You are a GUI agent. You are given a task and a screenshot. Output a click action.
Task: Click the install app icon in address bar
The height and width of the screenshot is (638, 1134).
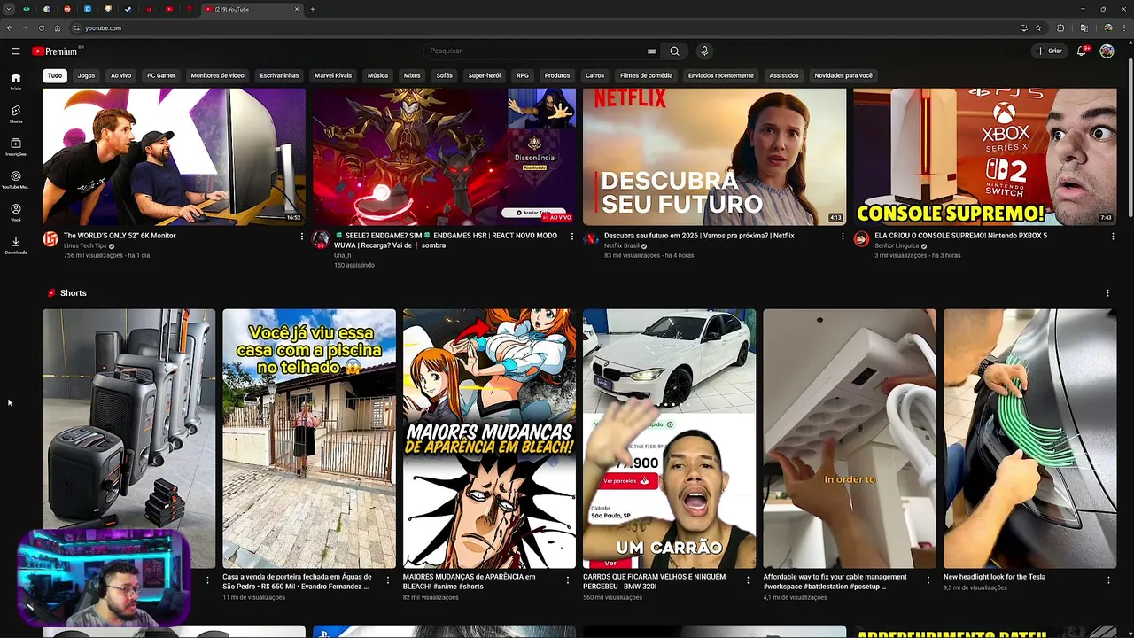[x=1023, y=28]
